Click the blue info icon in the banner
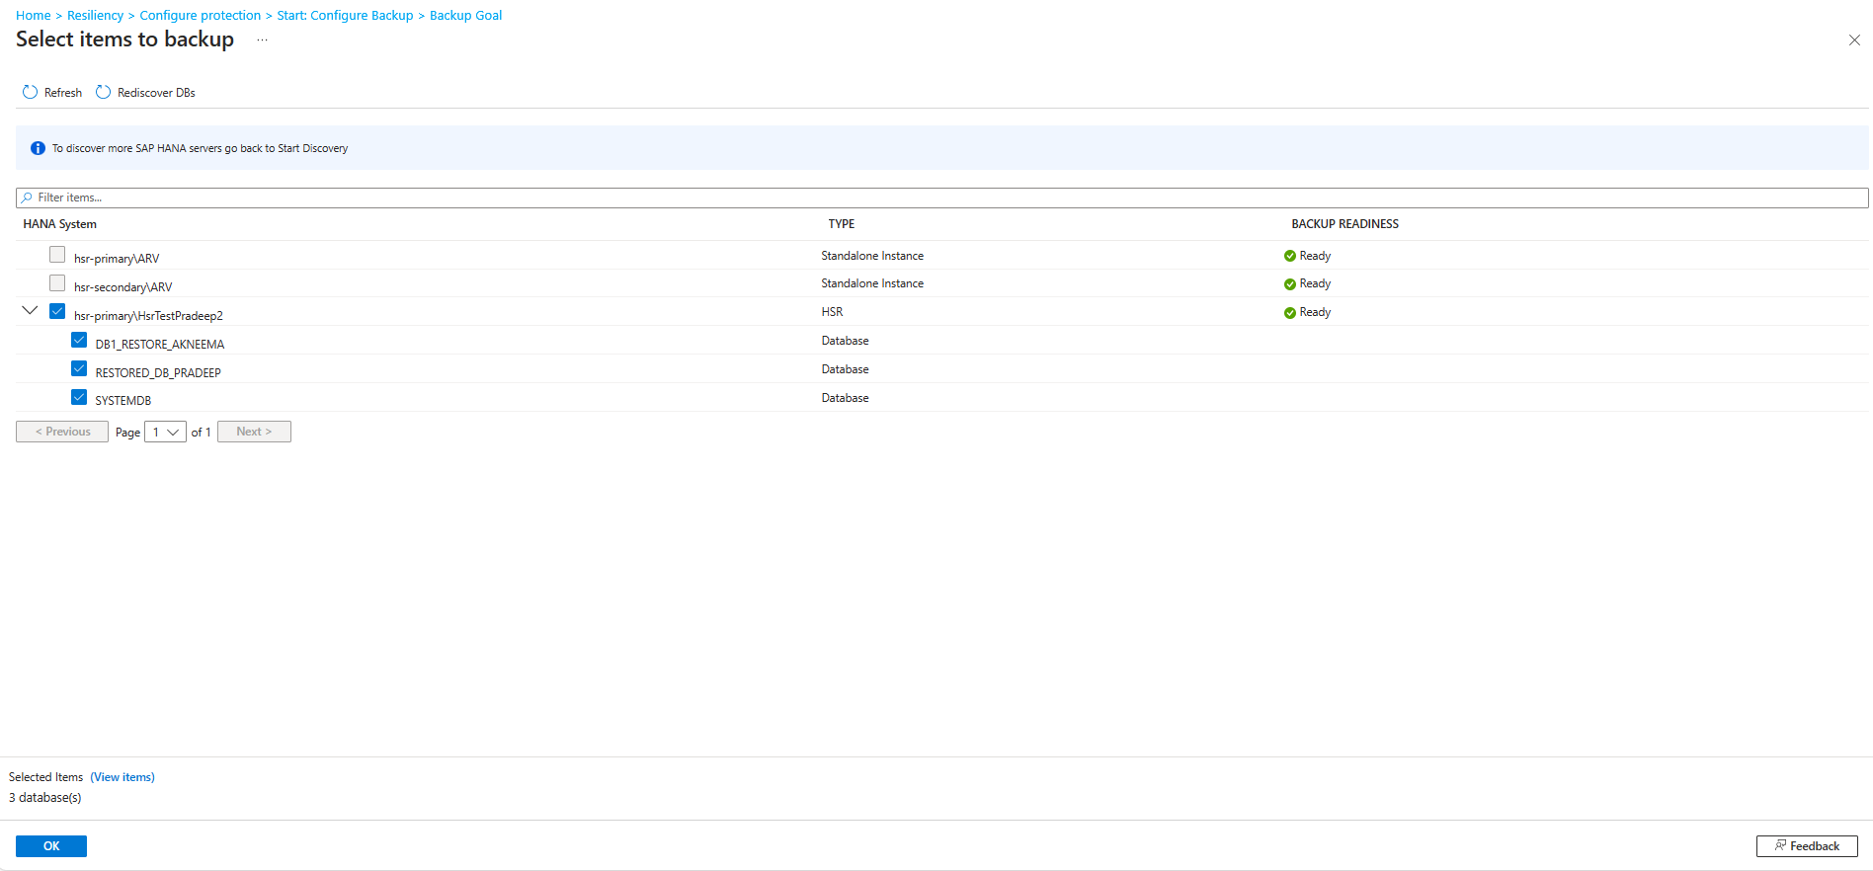The height and width of the screenshot is (871, 1873). point(38,148)
